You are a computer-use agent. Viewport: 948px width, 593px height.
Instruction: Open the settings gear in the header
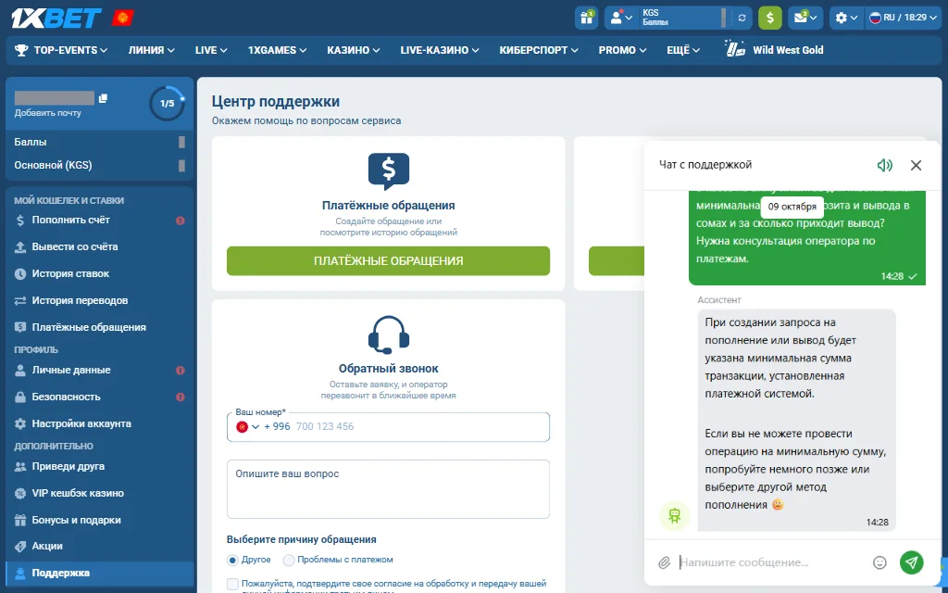pyautogui.click(x=846, y=18)
